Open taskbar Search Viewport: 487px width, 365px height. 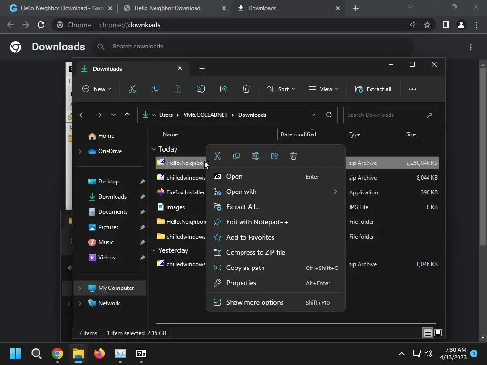pos(36,354)
